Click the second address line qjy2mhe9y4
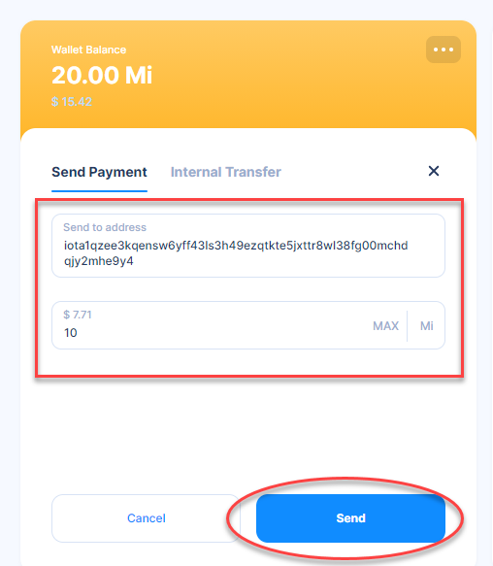 click(x=99, y=261)
